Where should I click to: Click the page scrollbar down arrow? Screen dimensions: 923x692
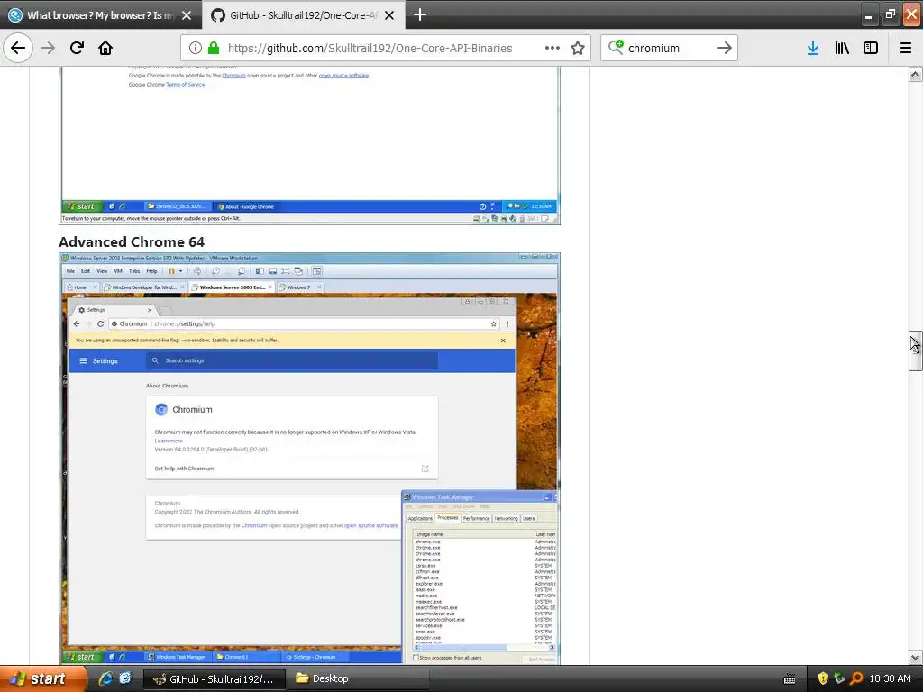(915, 657)
